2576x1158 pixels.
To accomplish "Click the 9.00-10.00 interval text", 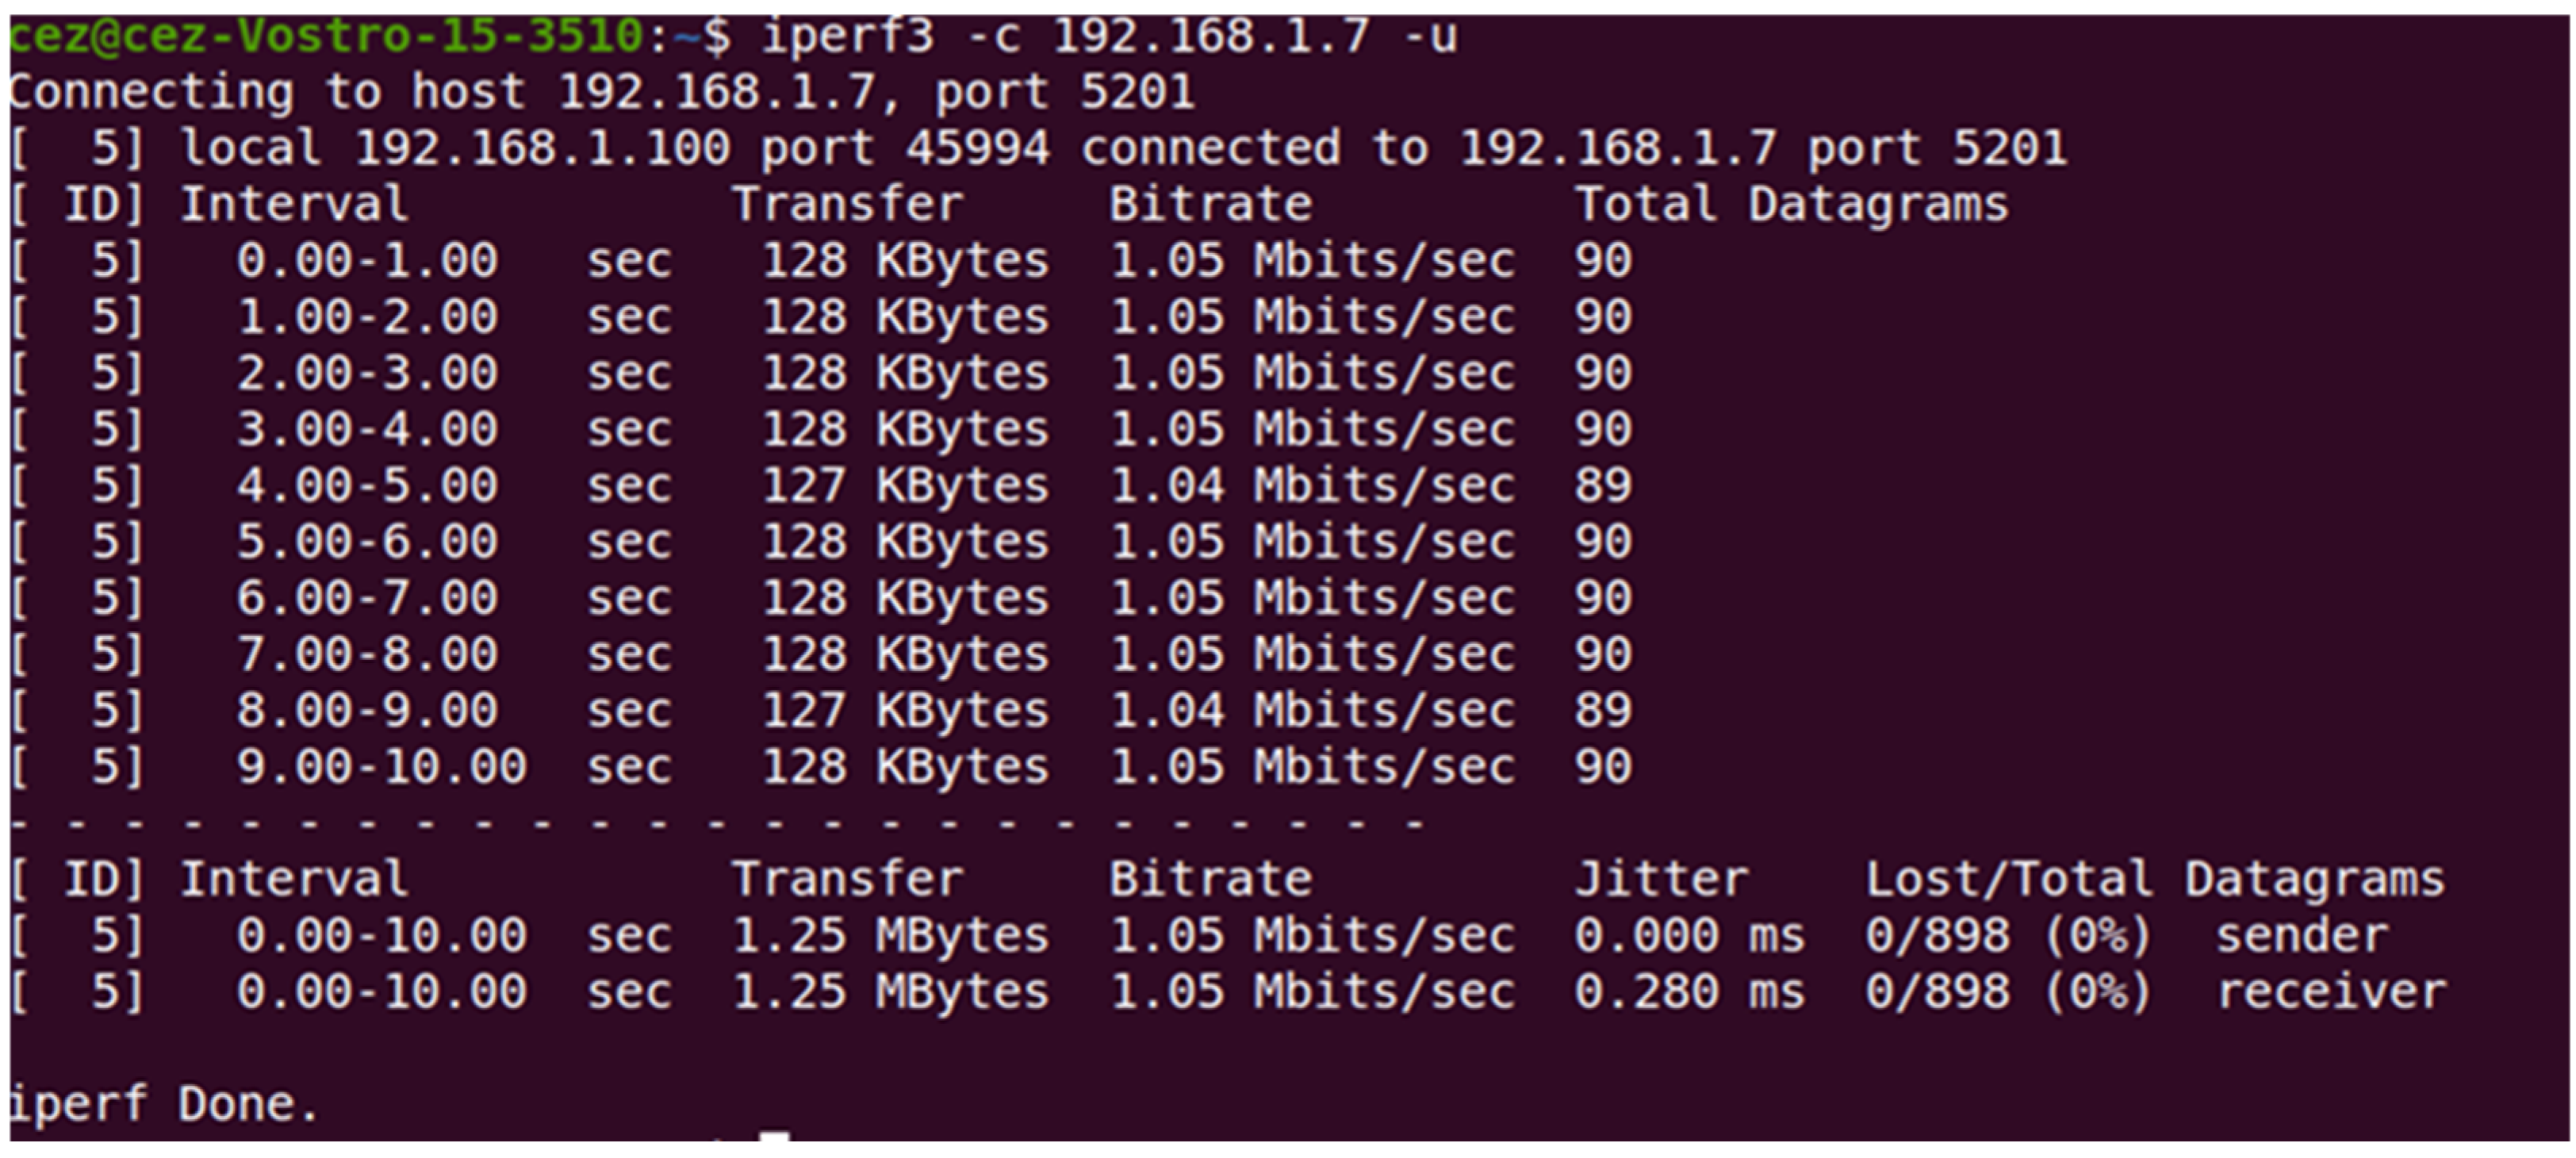I will coord(381,767).
